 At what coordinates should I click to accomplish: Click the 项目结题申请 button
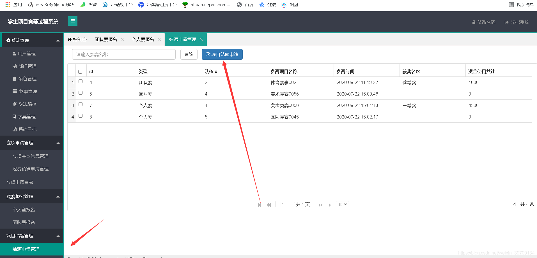222,54
